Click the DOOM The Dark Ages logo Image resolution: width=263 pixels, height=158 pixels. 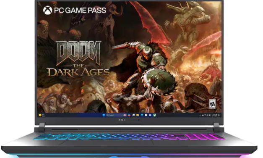coord(78,59)
